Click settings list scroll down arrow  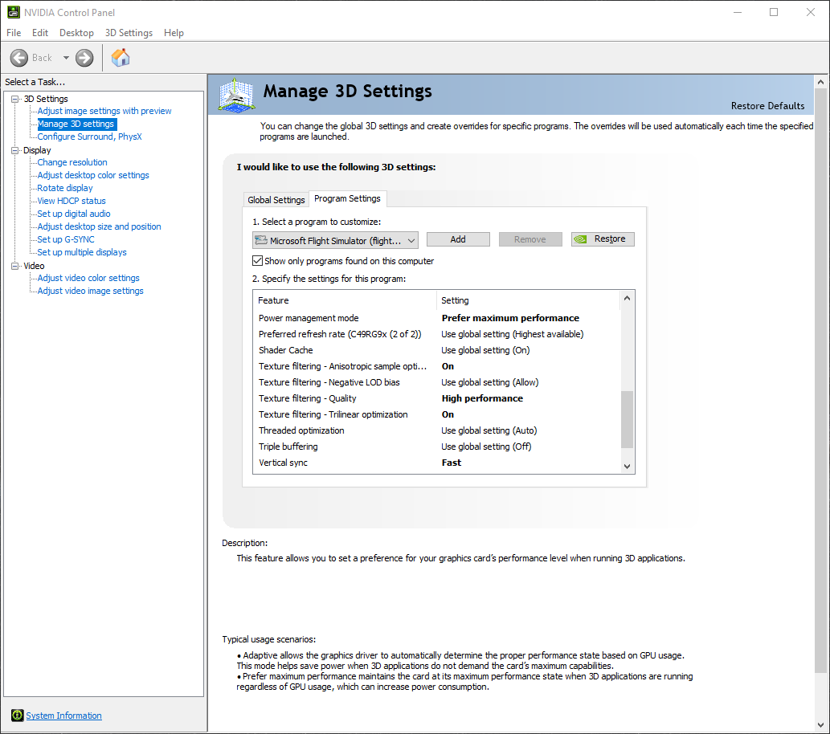point(628,467)
